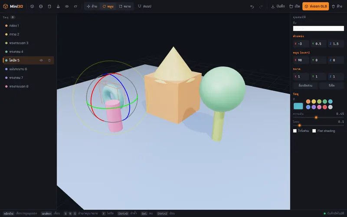Image resolution: width=347 pixels, height=217 pixels.
Task: Pick the blue preset color swatch
Action: (308, 107)
